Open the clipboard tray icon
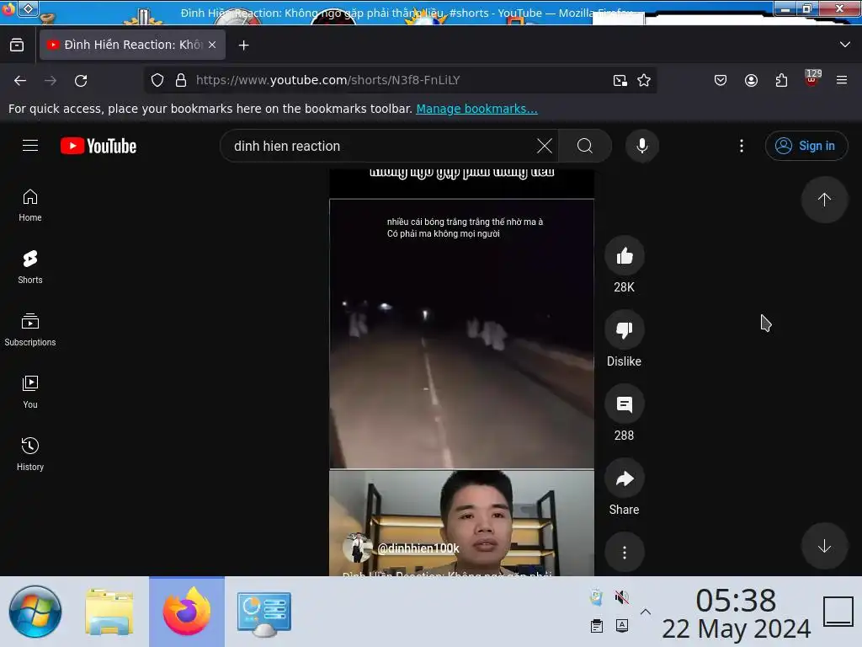 point(597,626)
